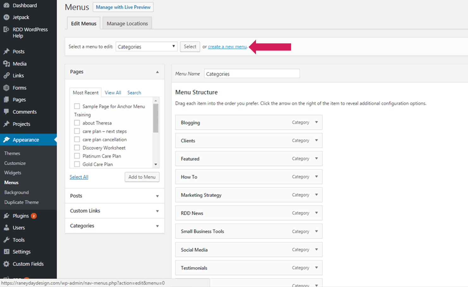Check the Platinum Care Plan page
Screen dimensions: 468x287
pyautogui.click(x=77, y=156)
